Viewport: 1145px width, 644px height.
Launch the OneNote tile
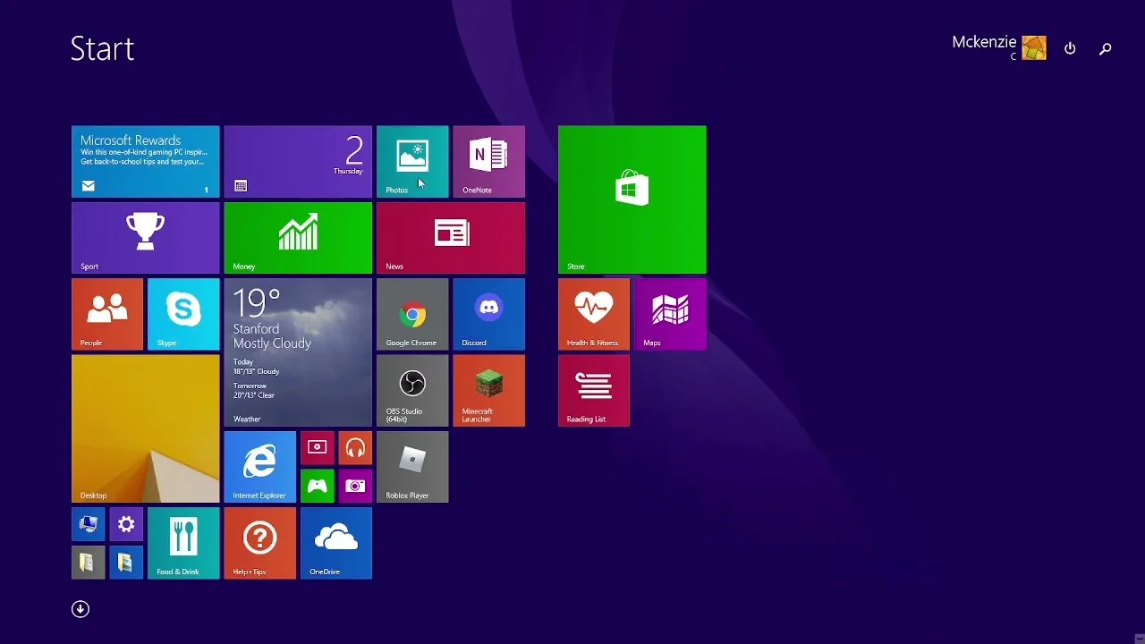click(x=488, y=161)
